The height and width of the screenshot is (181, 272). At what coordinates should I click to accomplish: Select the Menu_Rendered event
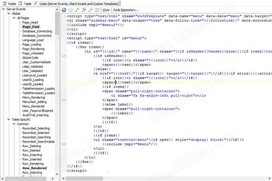[33, 106]
